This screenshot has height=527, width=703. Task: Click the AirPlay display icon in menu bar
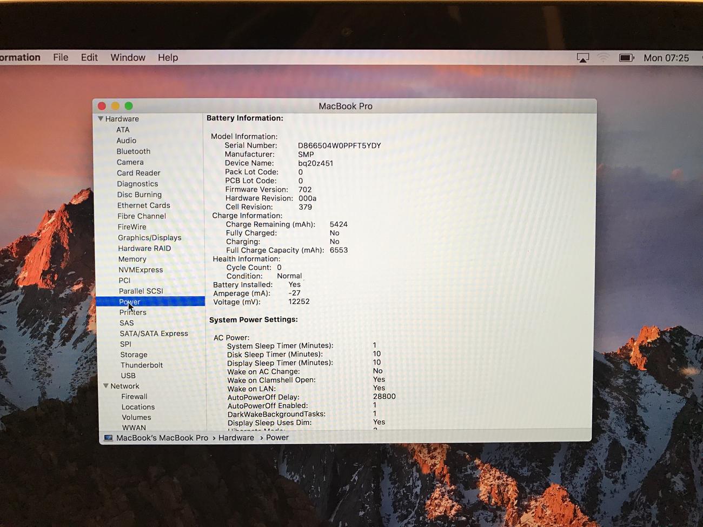[582, 58]
